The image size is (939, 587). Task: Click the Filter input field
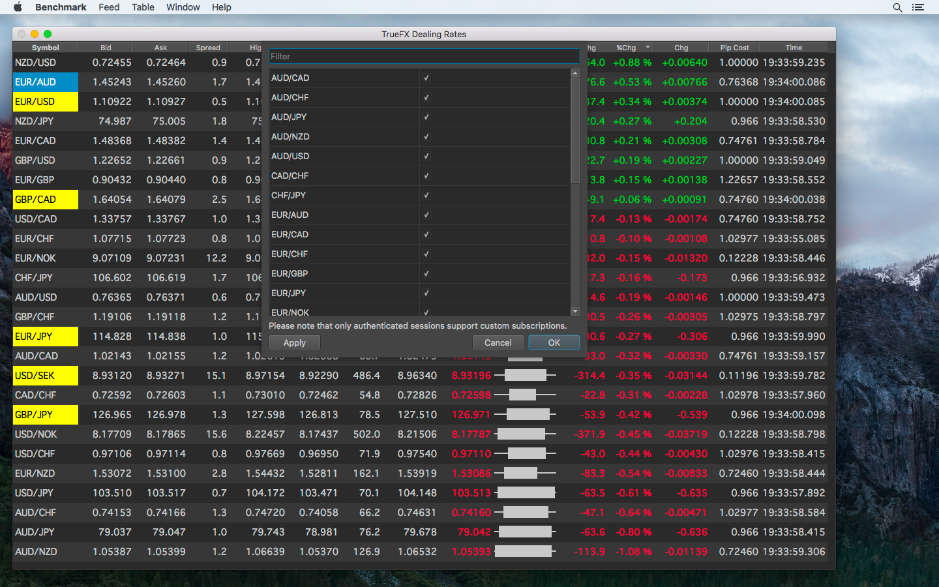tap(424, 57)
